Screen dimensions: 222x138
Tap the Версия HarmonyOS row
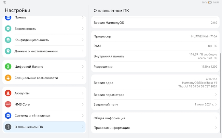(x=155, y=23)
